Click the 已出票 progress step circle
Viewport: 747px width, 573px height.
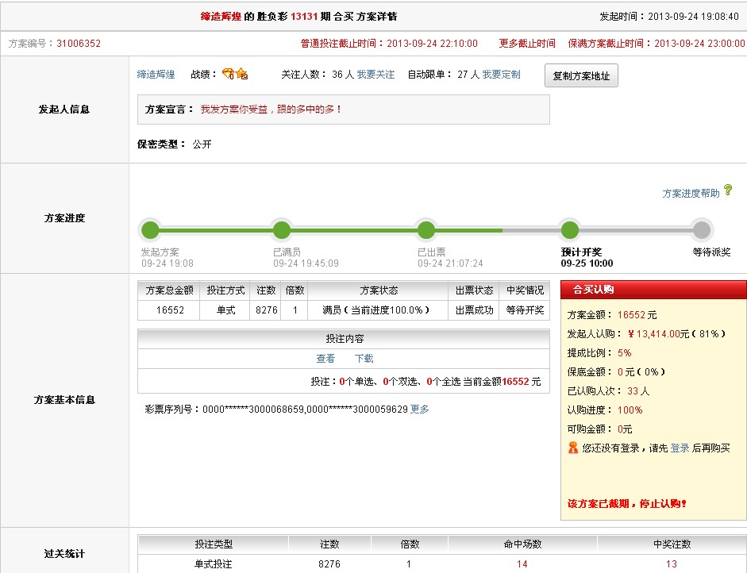(x=426, y=230)
